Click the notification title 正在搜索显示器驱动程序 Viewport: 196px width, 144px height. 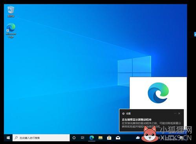pyautogui.click(x=137, y=120)
